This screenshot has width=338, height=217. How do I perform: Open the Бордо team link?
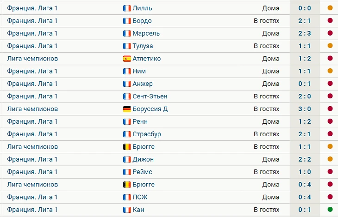(142, 21)
